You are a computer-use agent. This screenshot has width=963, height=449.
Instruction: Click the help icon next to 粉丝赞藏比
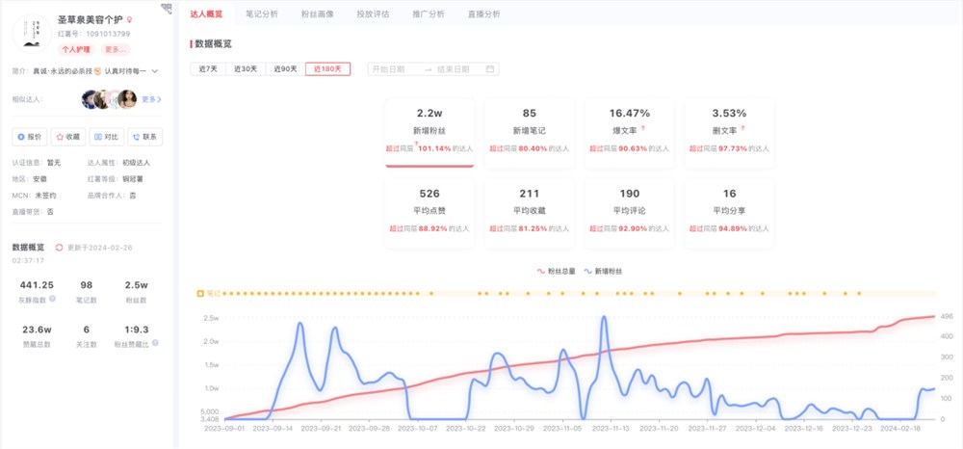[x=155, y=343]
